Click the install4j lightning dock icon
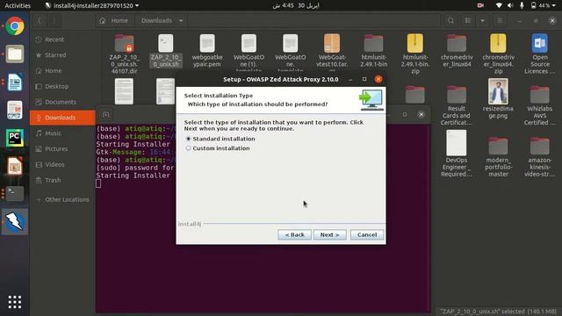This screenshot has width=562, height=316. 15,222
